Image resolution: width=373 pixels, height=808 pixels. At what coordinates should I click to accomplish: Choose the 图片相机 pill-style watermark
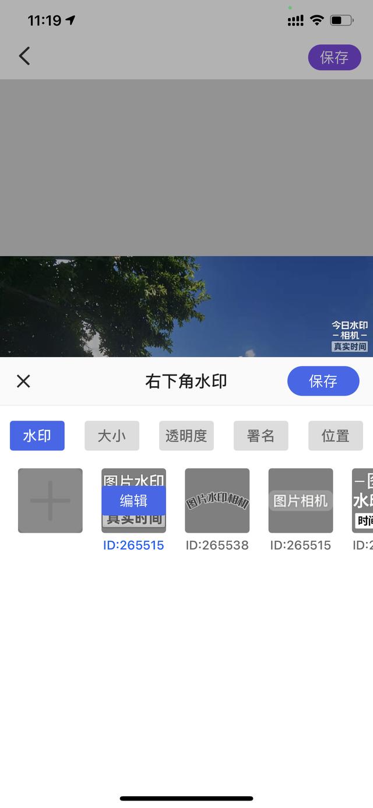click(x=300, y=501)
